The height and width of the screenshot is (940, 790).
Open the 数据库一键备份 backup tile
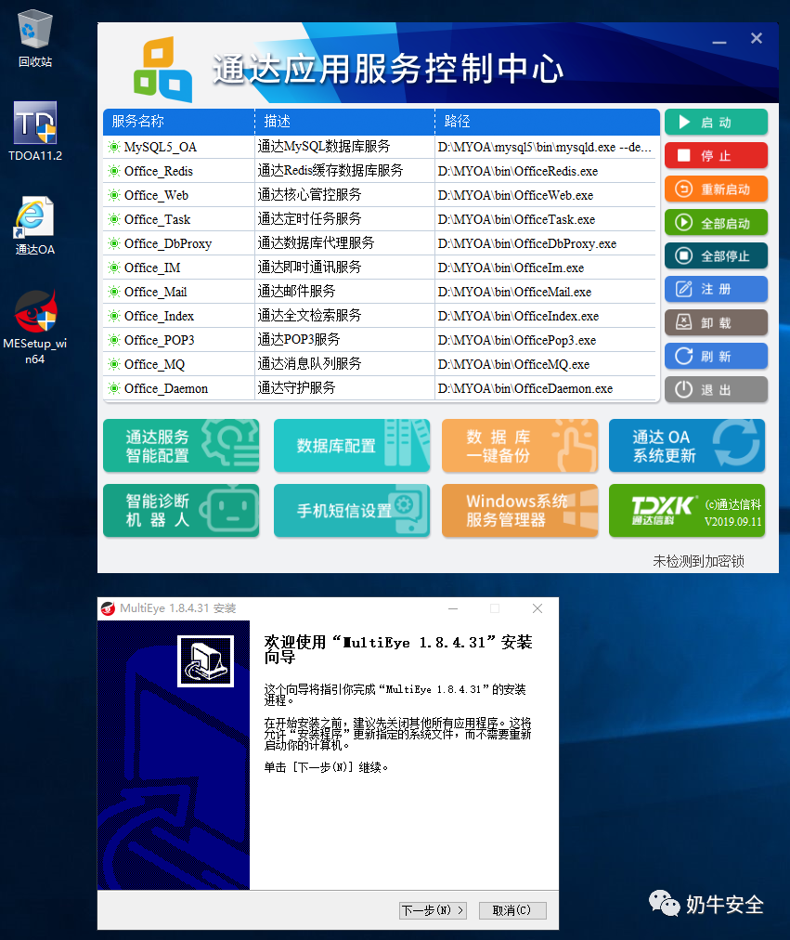pyautogui.click(x=520, y=446)
